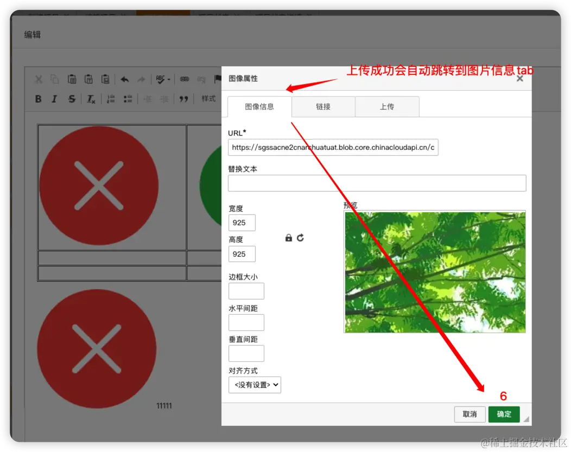This screenshot has height=452, width=571.
Task: Click the reset size circular arrow icon
Action: pyautogui.click(x=301, y=238)
